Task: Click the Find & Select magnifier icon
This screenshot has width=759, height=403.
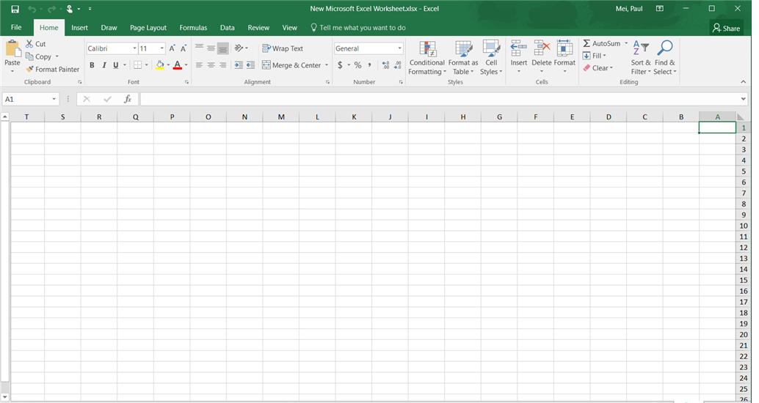Action: point(664,48)
